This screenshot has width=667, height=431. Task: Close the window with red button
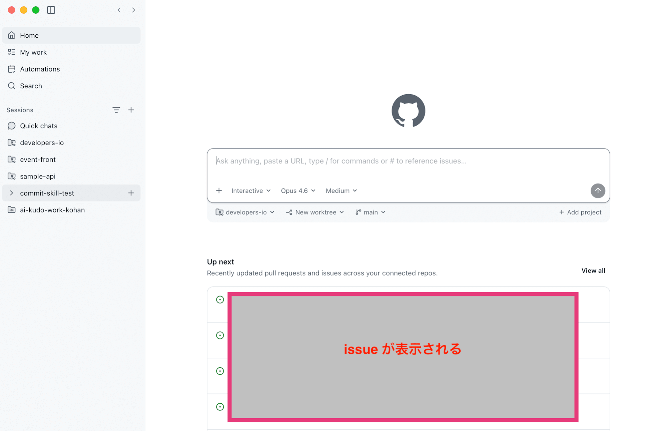click(x=12, y=10)
